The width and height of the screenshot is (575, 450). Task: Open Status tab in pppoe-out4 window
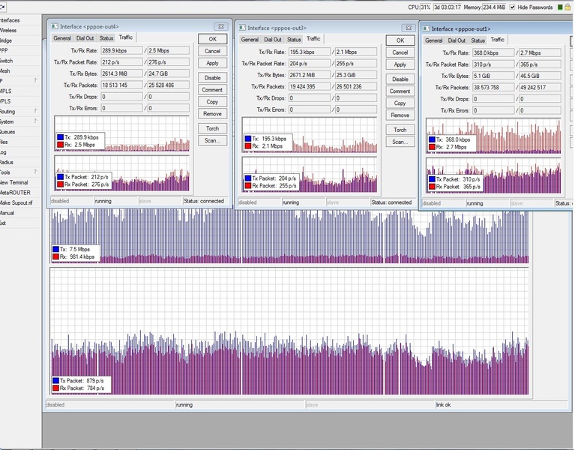(x=106, y=38)
